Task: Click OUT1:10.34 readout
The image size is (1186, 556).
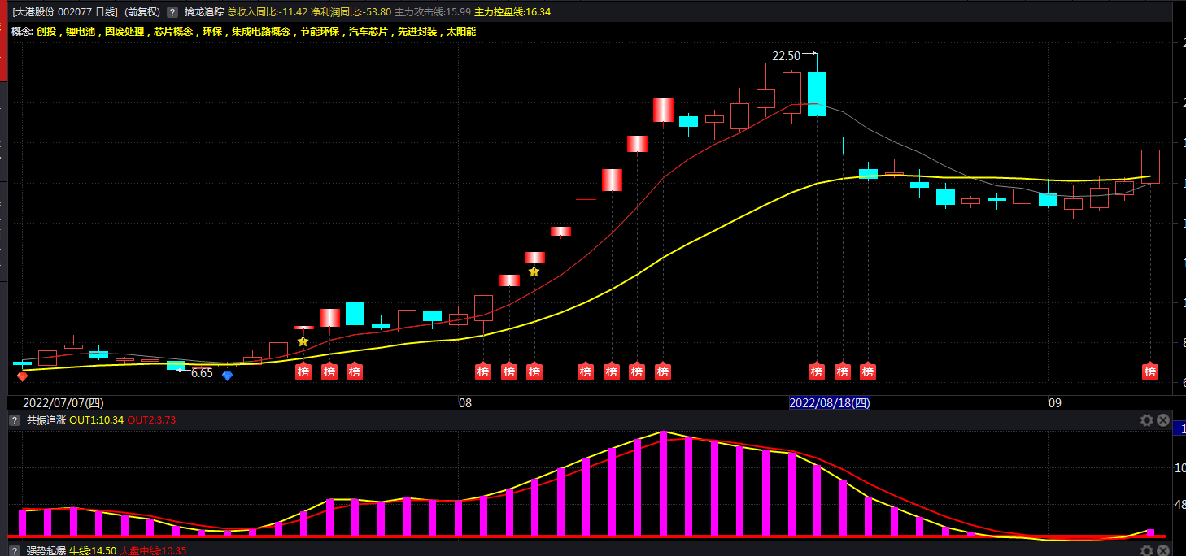Action: (x=97, y=420)
